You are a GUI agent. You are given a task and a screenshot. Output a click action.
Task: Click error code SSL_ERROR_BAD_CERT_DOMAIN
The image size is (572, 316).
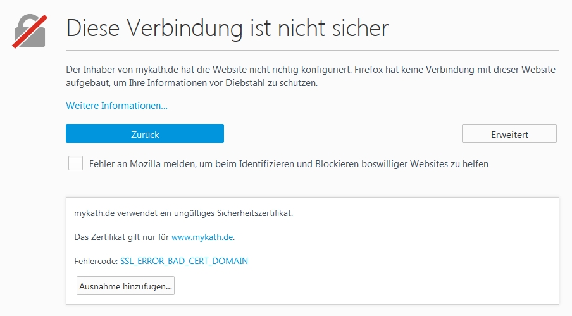[x=183, y=261]
